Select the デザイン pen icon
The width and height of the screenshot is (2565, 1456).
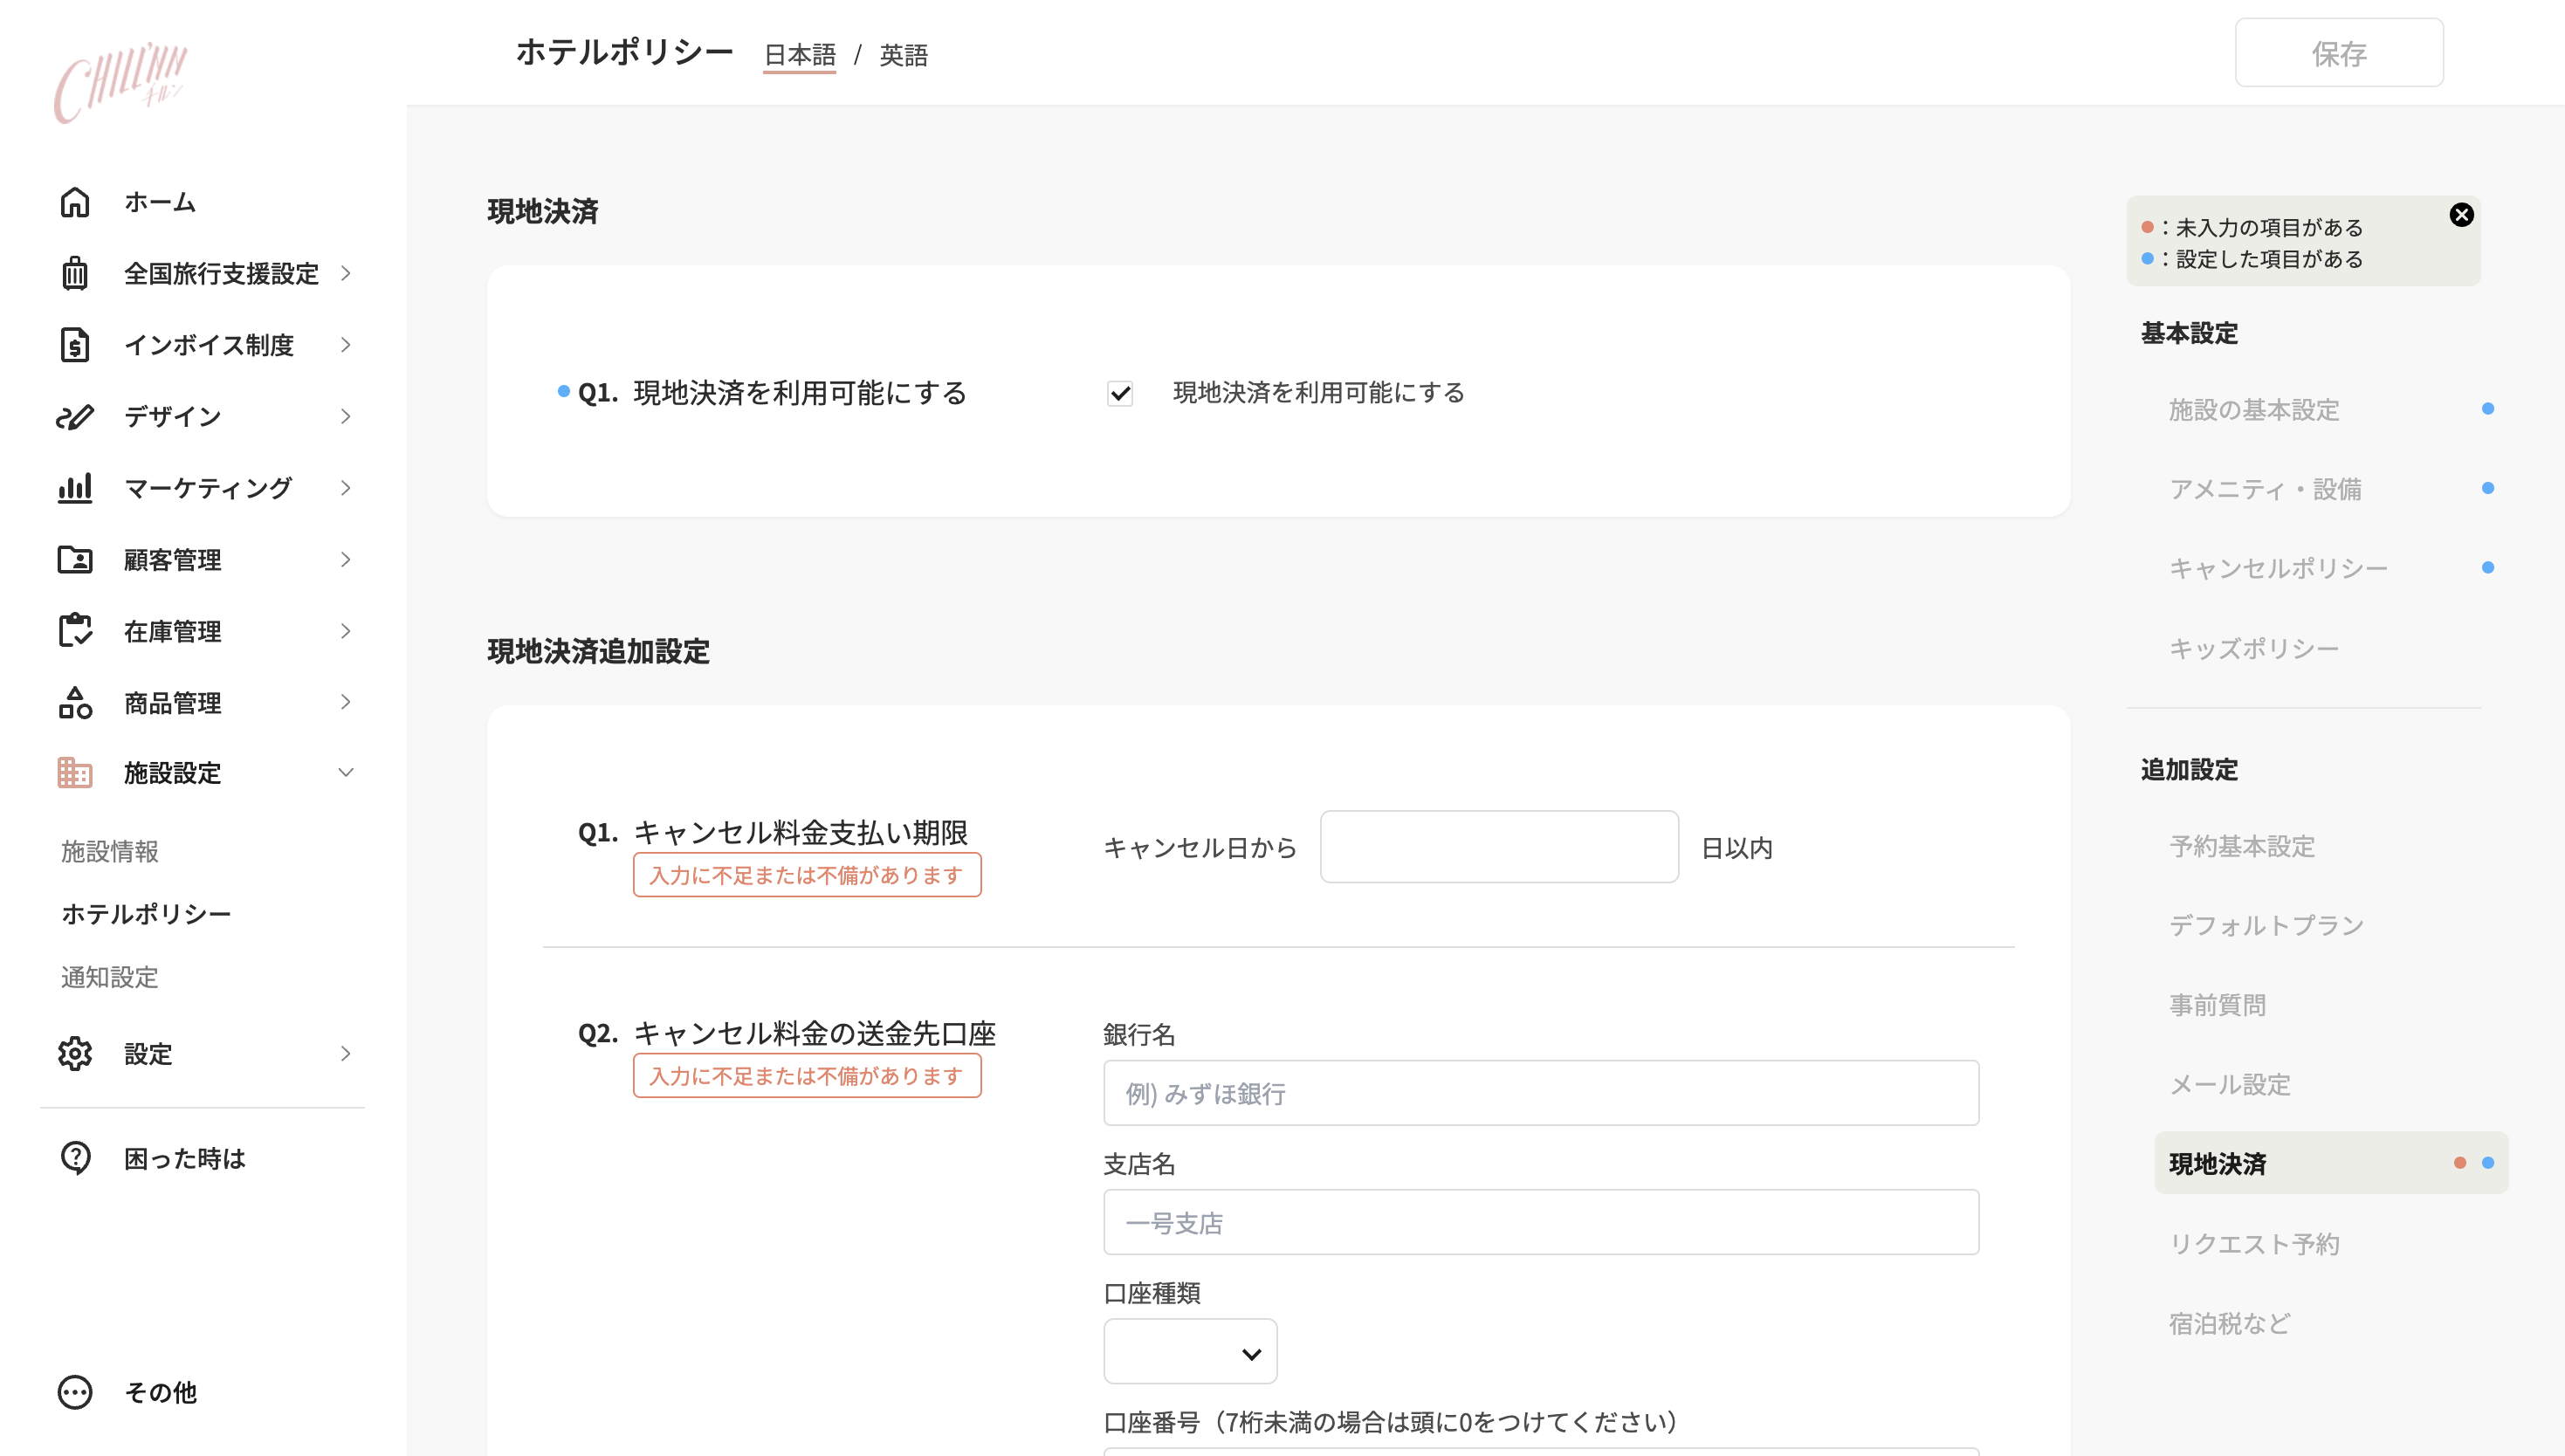[75, 417]
